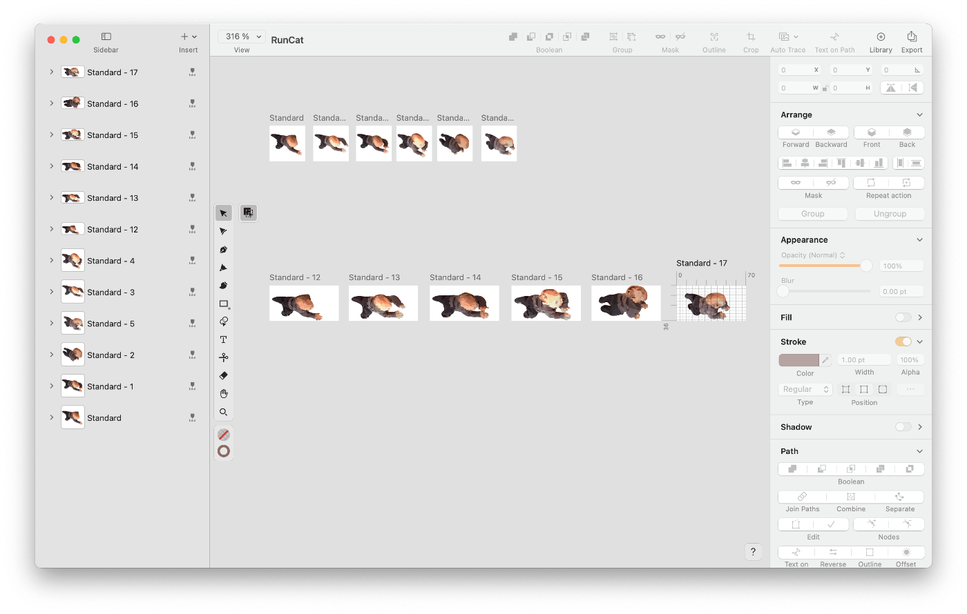
Task: Expand the Standard - 16 layer row
Action: 51,103
